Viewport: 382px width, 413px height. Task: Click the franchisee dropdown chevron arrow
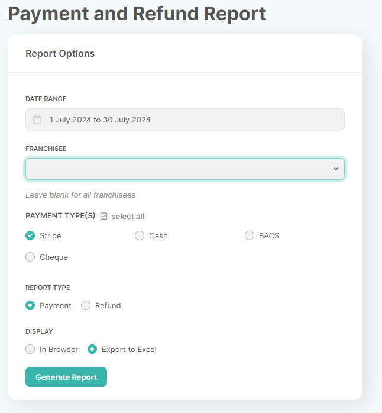(x=336, y=169)
